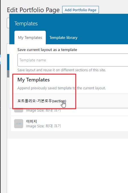Click the partially covered Image Size row text
This screenshot has width=128, height=193.
[44, 110]
